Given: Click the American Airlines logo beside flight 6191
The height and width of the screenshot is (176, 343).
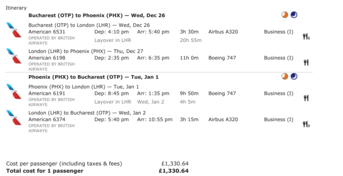Looking at the screenshot, I should (x=14, y=91).
